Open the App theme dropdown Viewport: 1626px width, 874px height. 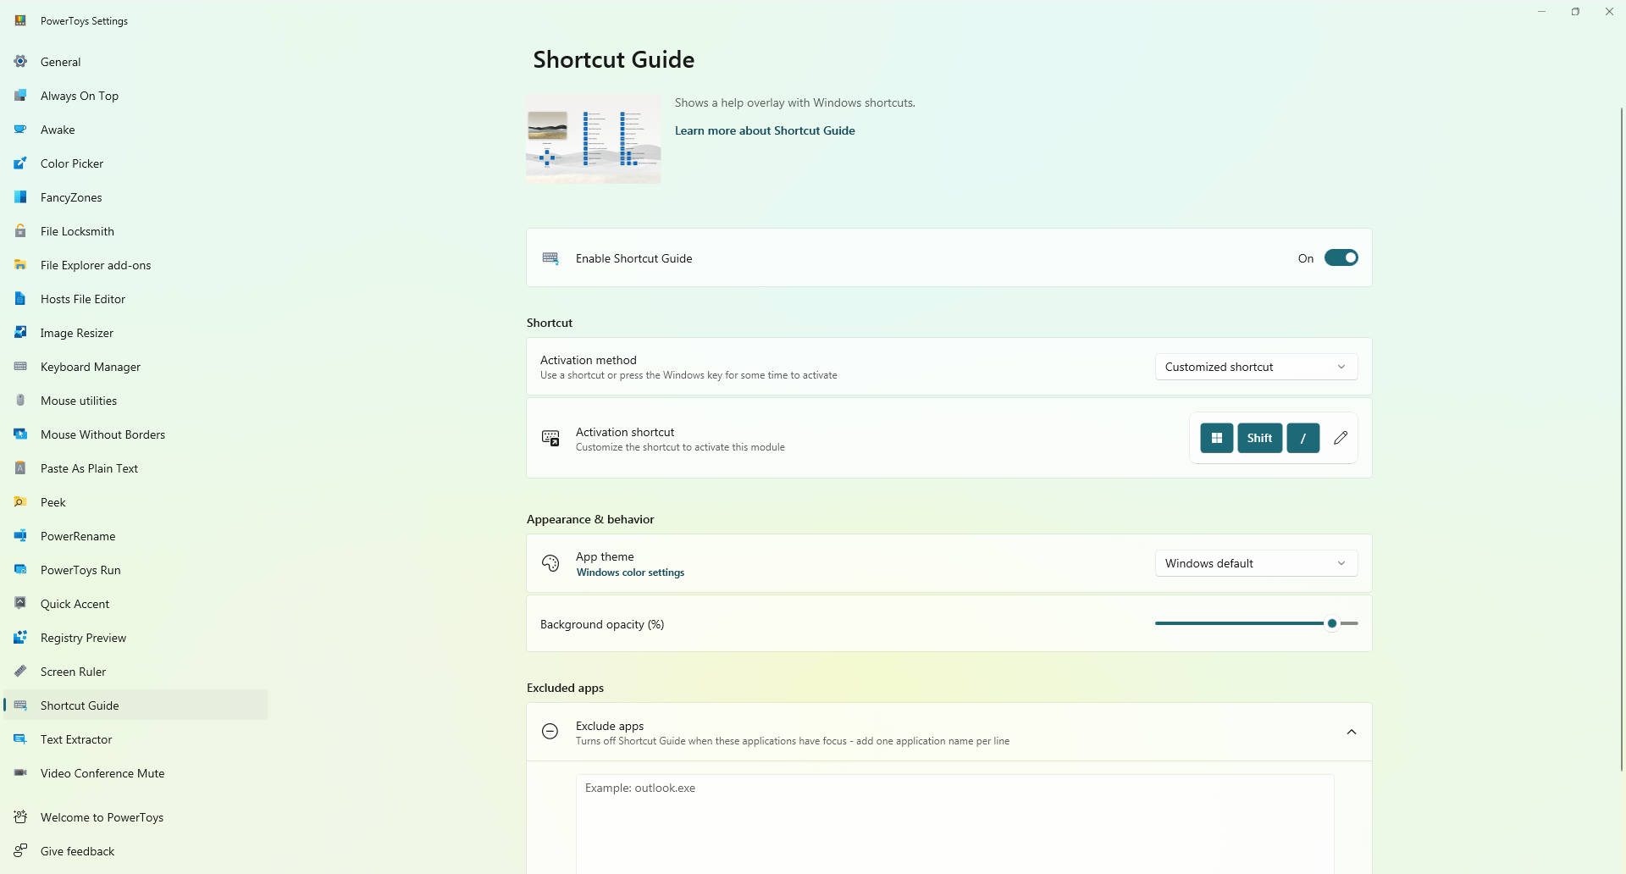click(x=1255, y=563)
